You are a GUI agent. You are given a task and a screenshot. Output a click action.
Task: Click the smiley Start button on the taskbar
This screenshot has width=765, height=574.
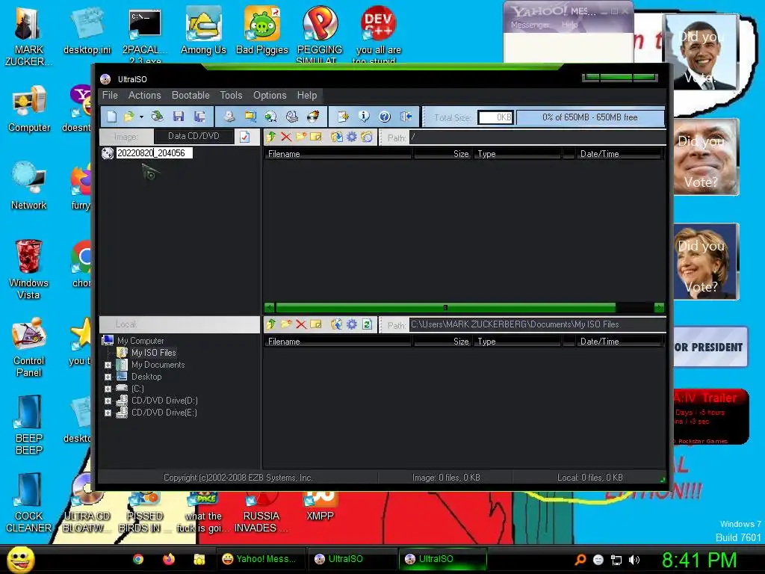click(21, 559)
